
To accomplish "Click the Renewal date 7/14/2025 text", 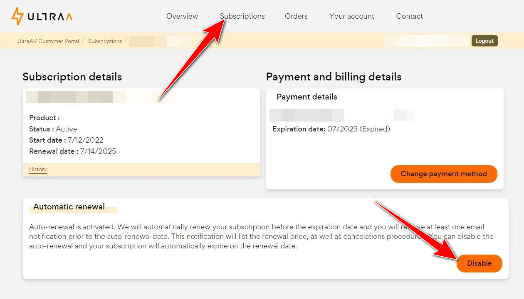I will 72,151.
